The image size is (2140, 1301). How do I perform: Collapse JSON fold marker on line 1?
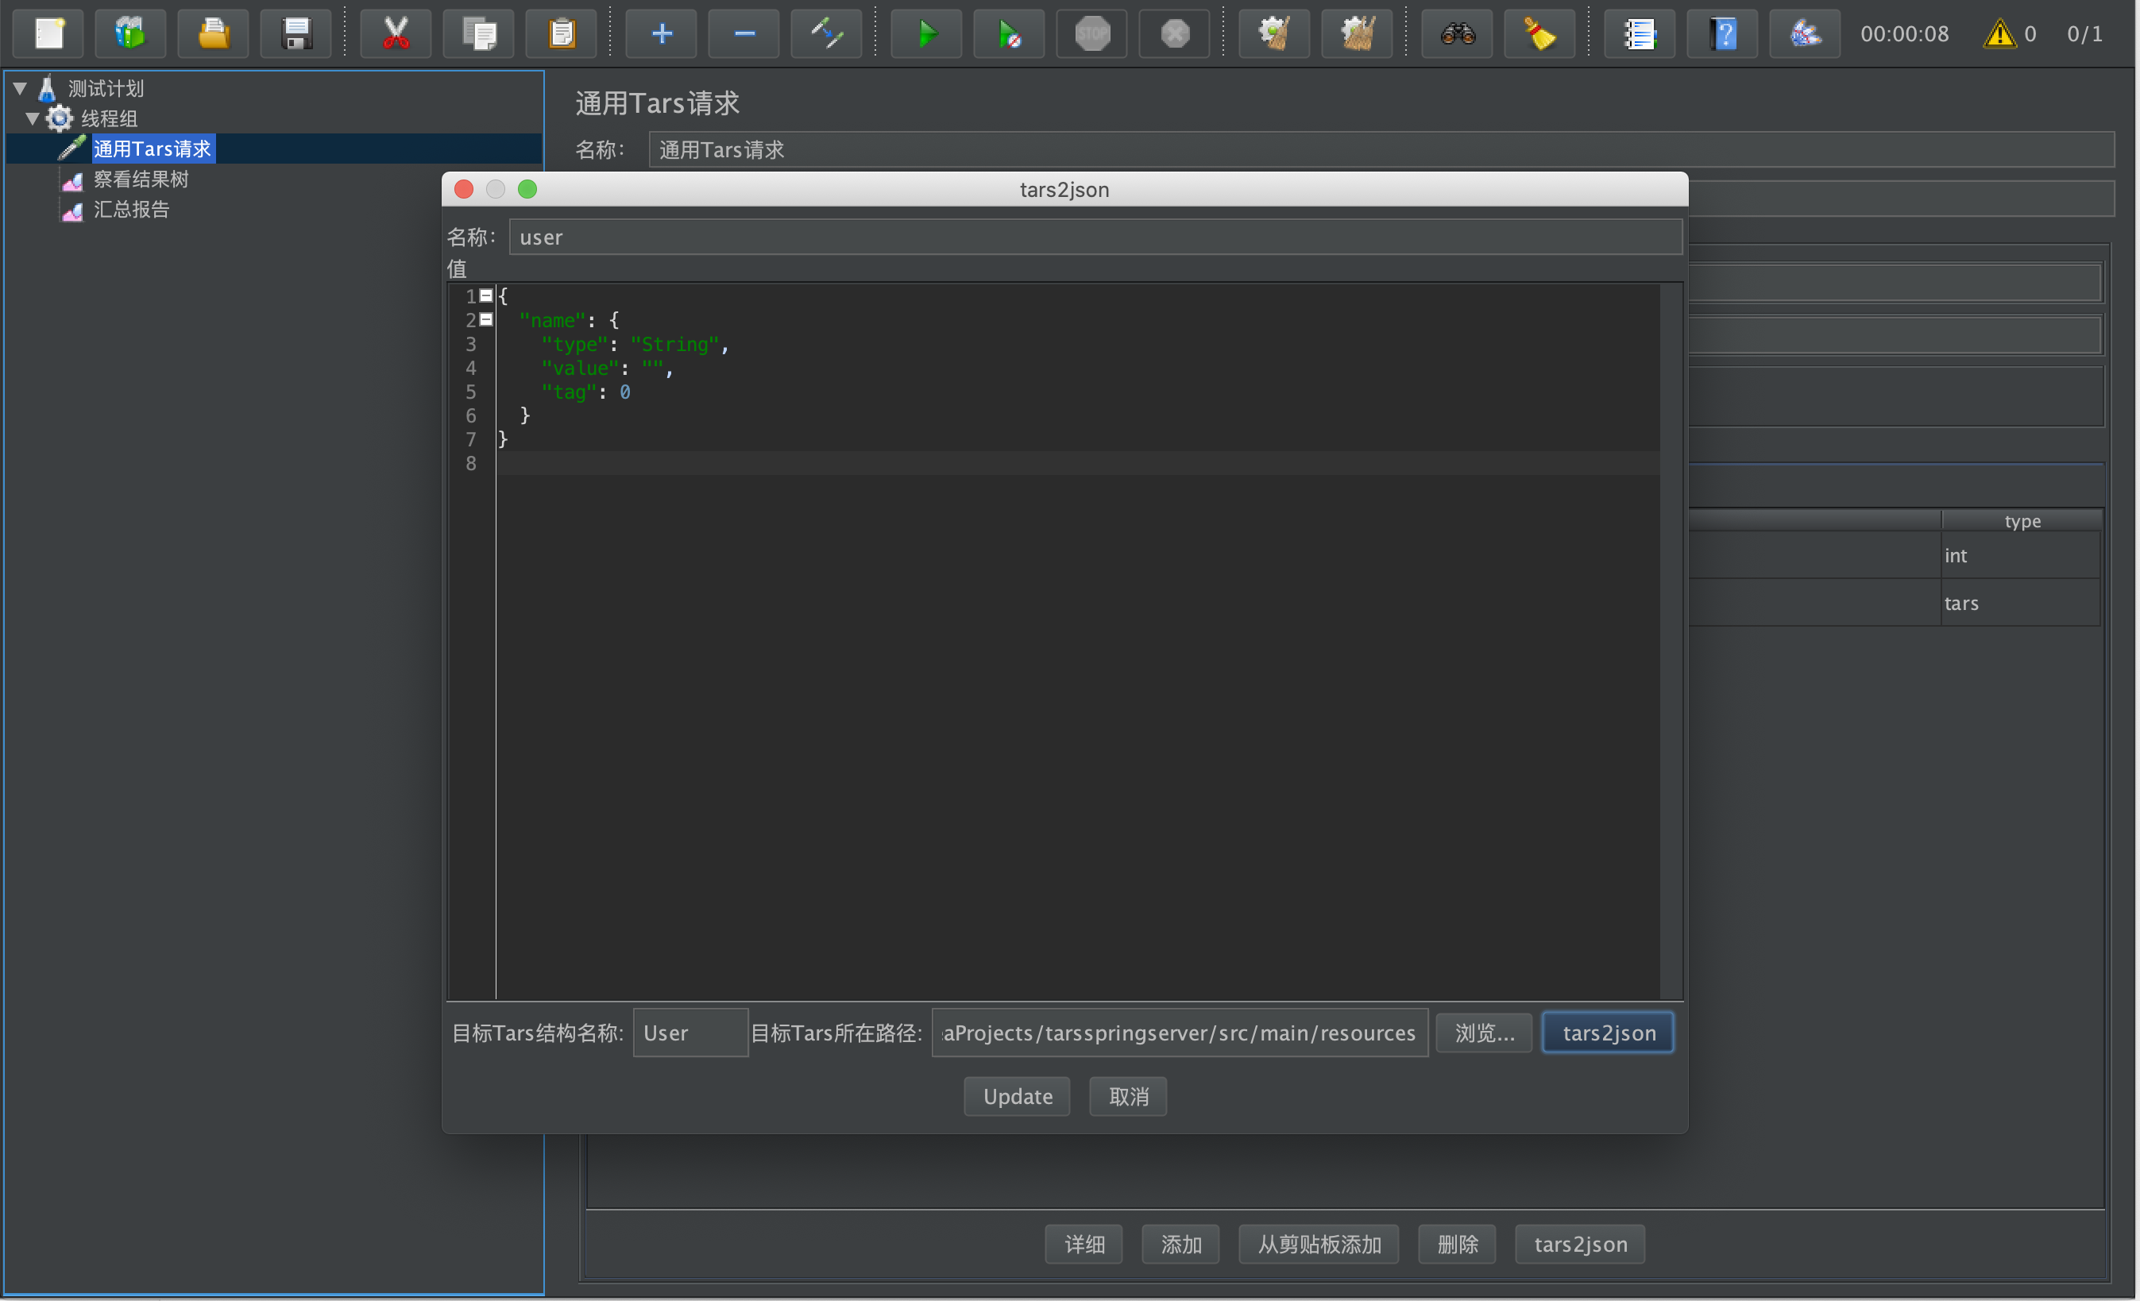point(486,296)
